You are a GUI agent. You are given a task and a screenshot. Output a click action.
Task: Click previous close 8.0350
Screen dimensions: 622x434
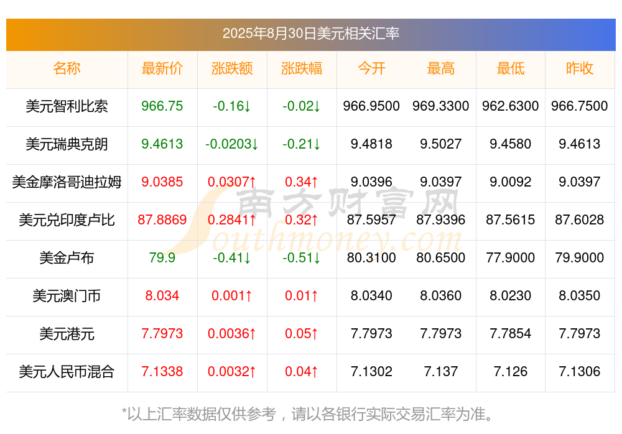pyautogui.click(x=580, y=296)
